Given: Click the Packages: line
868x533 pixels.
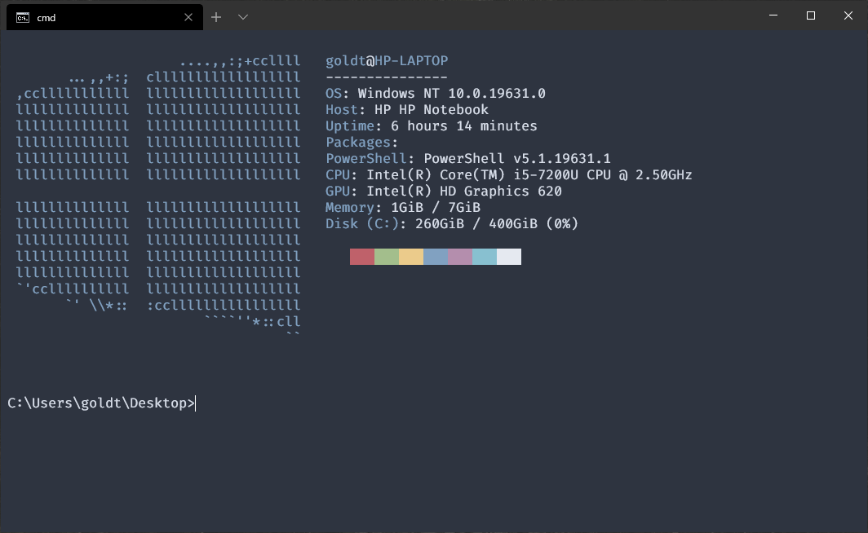Looking at the screenshot, I should (361, 142).
